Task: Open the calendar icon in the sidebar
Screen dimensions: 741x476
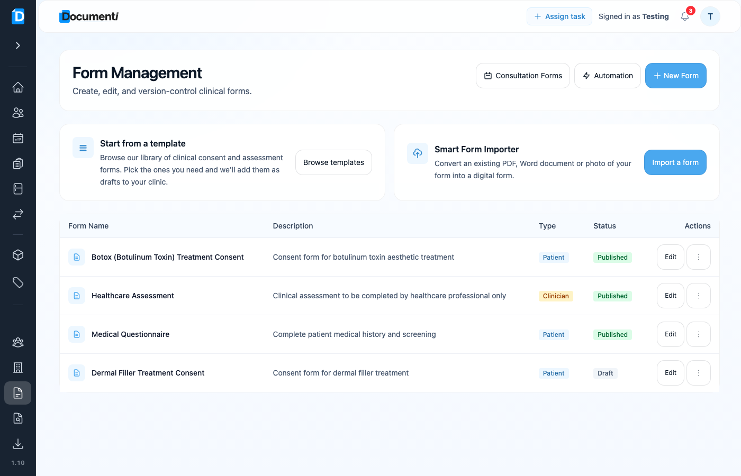Action: coord(18,138)
